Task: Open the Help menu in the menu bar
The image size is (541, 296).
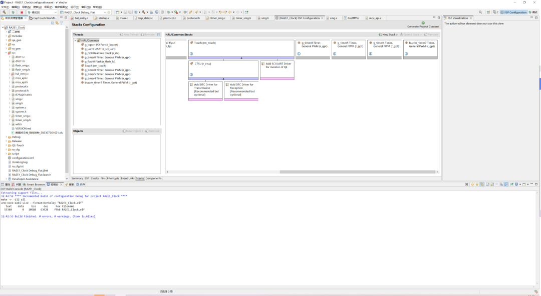Action: 97,7
